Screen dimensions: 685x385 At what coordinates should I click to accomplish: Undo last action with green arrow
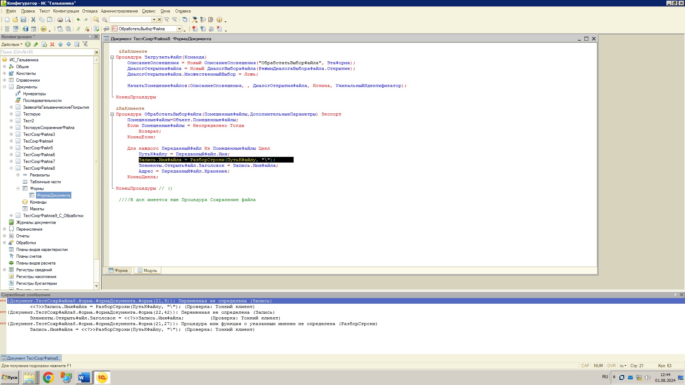click(78, 20)
